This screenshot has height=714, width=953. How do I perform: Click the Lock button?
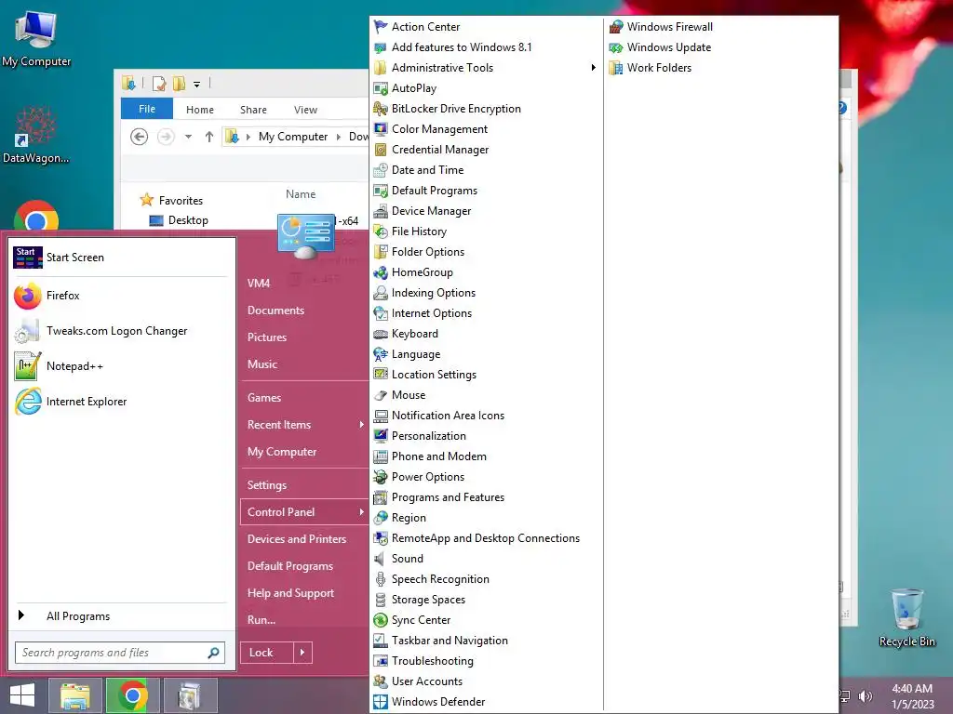(267, 653)
